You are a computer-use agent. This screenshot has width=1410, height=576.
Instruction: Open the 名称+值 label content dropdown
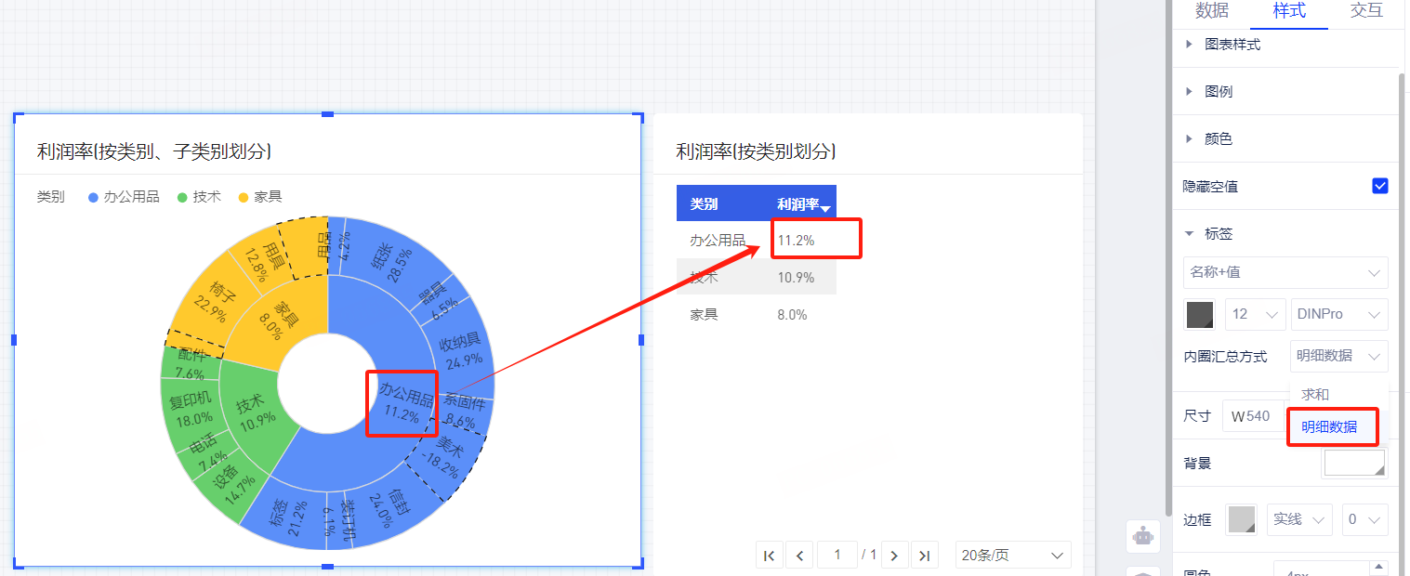tap(1285, 272)
